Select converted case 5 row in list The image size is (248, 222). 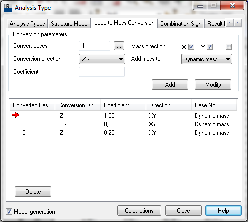tap(123, 133)
